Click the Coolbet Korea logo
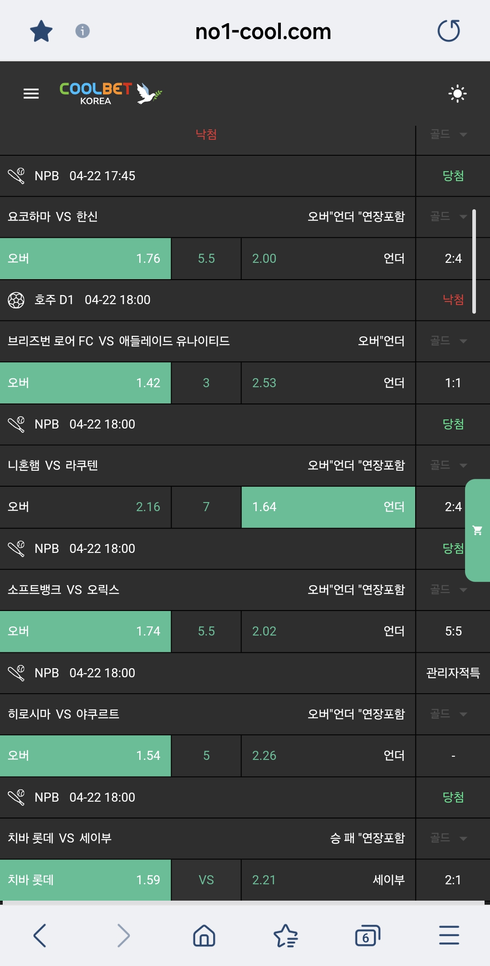This screenshot has height=966, width=490. [110, 94]
